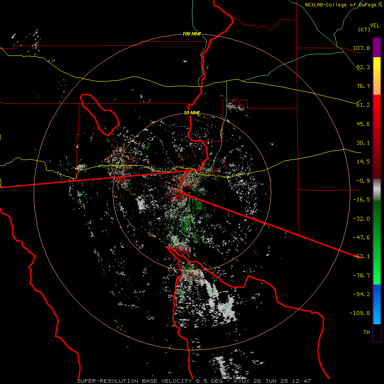
Task: Click the gray near-zero color bar segment
Action: coord(377,190)
